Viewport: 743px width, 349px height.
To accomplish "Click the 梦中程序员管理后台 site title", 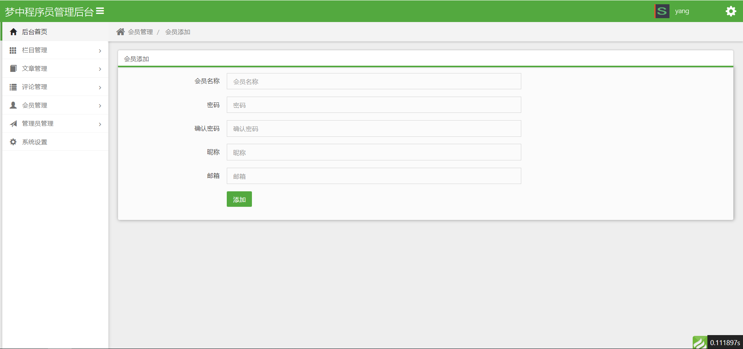I will point(49,12).
